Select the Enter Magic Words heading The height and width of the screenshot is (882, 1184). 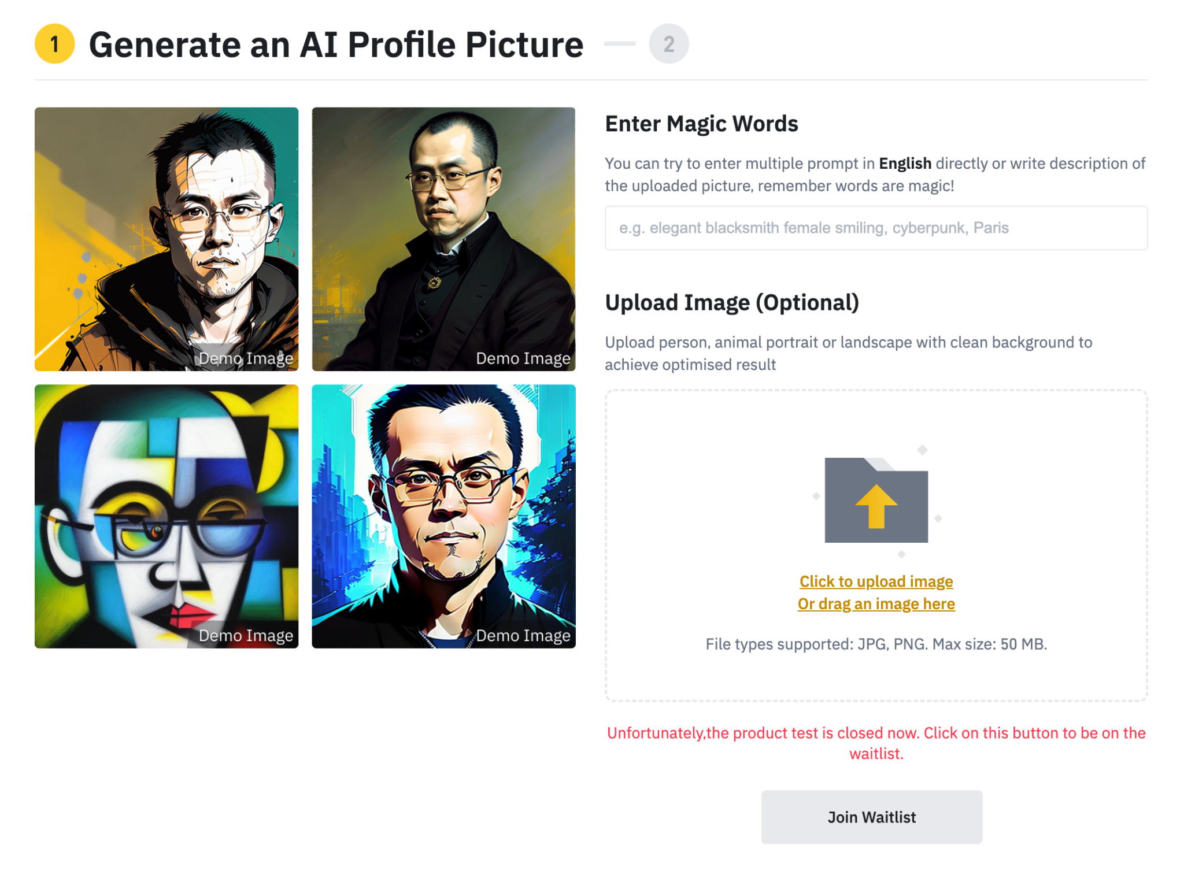[701, 123]
